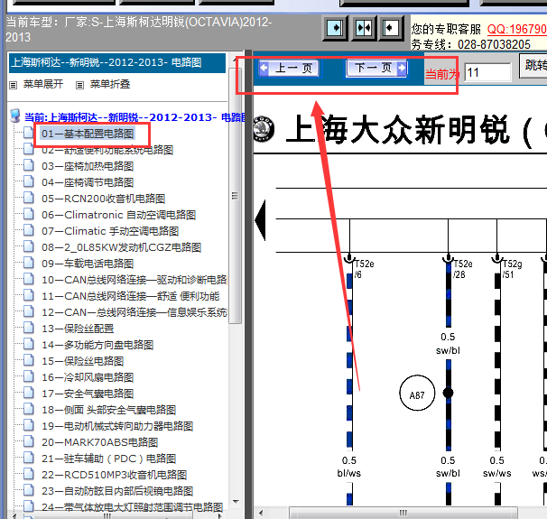Click the expand-right panel arrow icon
The image size is (547, 519).
335,28
